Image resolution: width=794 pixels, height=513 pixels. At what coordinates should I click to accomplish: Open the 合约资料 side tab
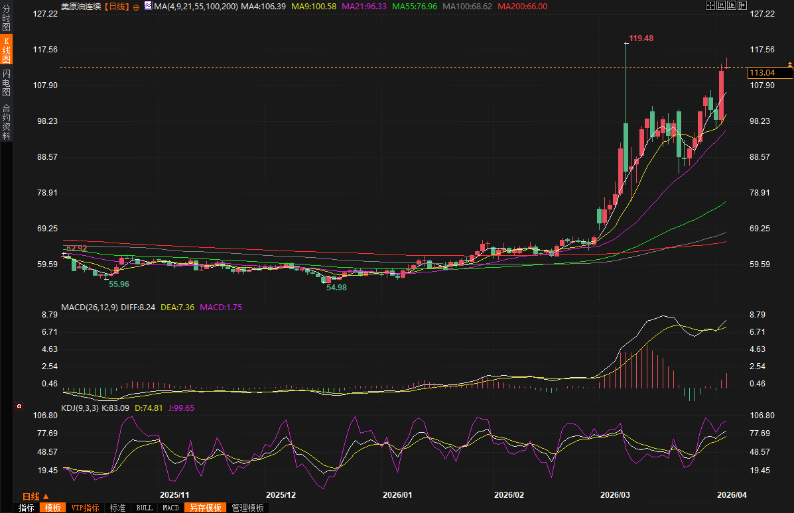pos(6,122)
